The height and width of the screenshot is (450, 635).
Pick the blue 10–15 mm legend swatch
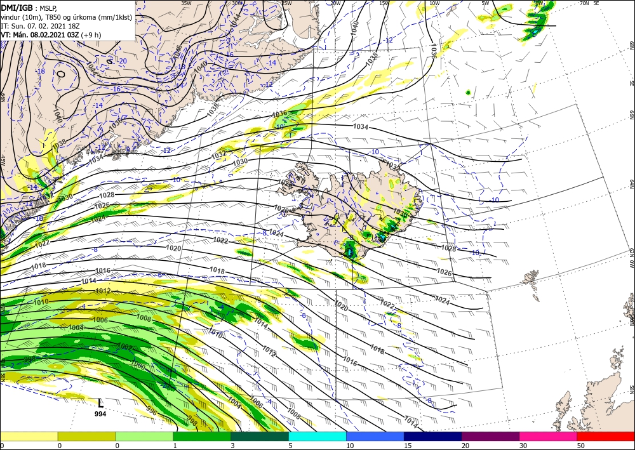(375, 437)
